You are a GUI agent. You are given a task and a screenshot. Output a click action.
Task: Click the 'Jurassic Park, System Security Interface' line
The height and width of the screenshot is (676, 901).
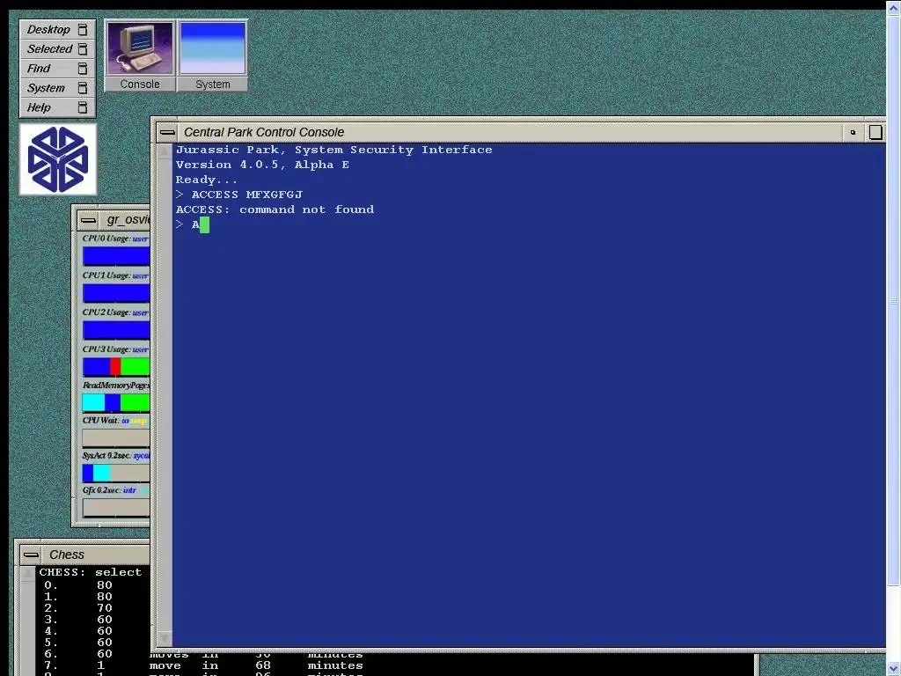(x=333, y=150)
